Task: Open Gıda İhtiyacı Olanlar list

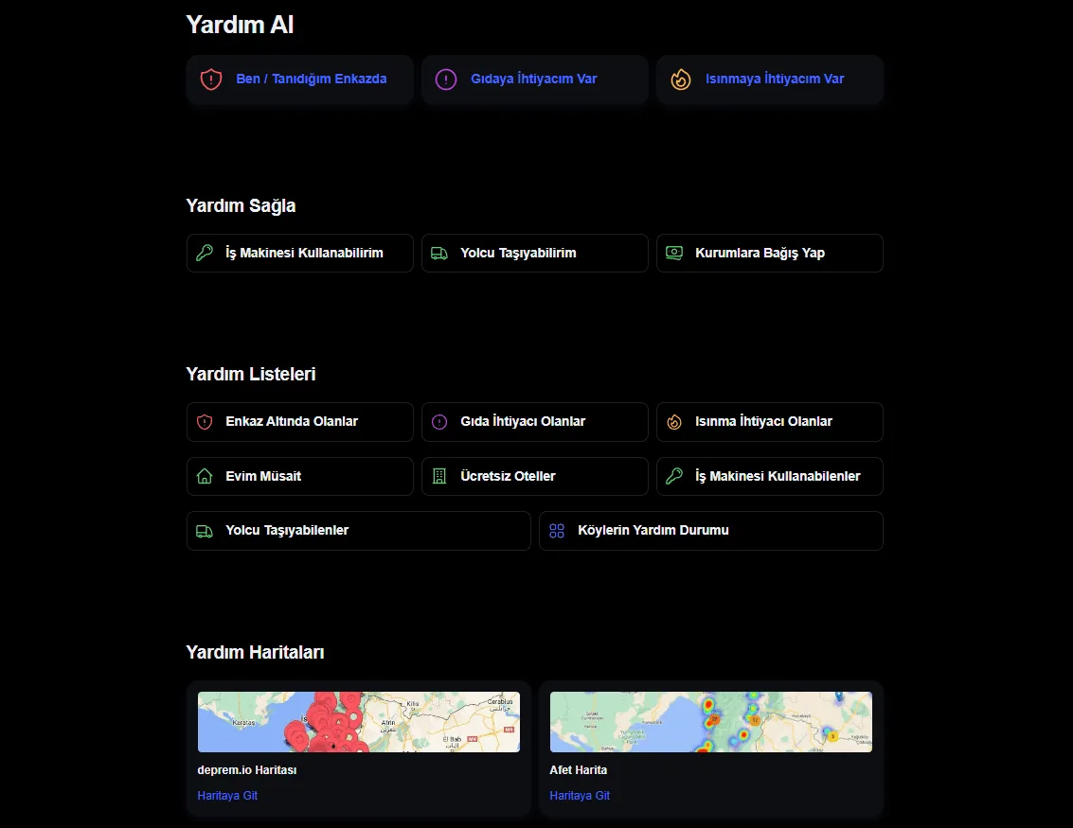Action: click(534, 422)
